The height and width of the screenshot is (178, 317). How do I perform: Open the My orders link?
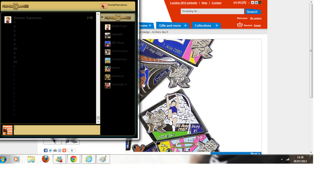click(256, 18)
